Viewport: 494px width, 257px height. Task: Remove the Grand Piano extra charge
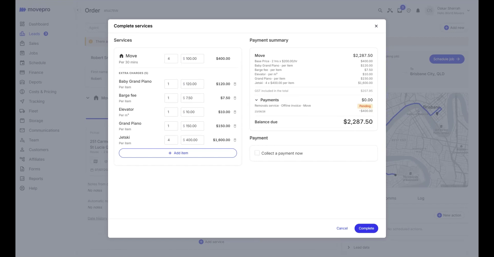(x=235, y=126)
